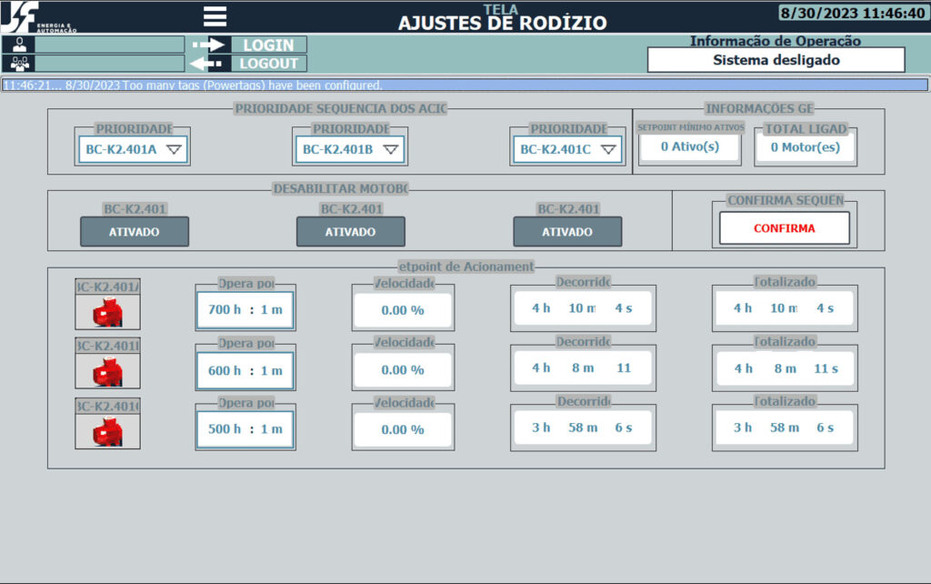Click the single user icon
The height and width of the screenshot is (584, 931).
(x=19, y=45)
